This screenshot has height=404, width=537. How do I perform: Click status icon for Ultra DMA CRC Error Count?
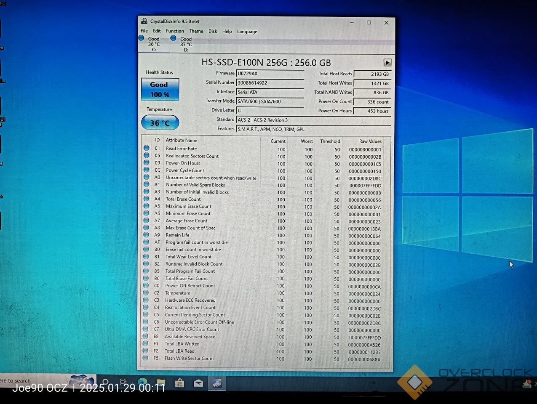(145, 329)
